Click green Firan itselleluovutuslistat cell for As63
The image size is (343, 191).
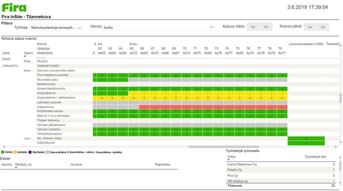pyautogui.click(x=101, y=75)
